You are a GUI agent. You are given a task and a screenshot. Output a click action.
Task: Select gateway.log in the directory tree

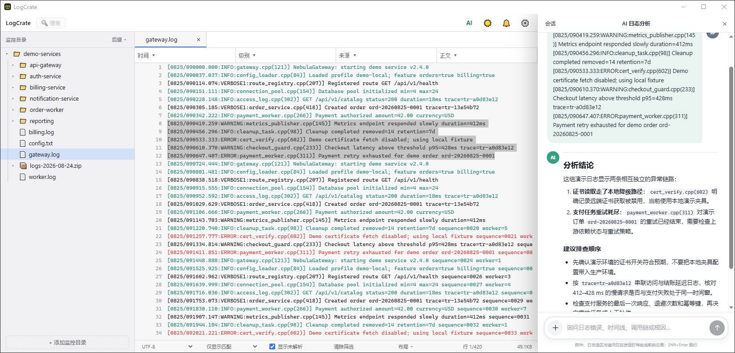67,154
